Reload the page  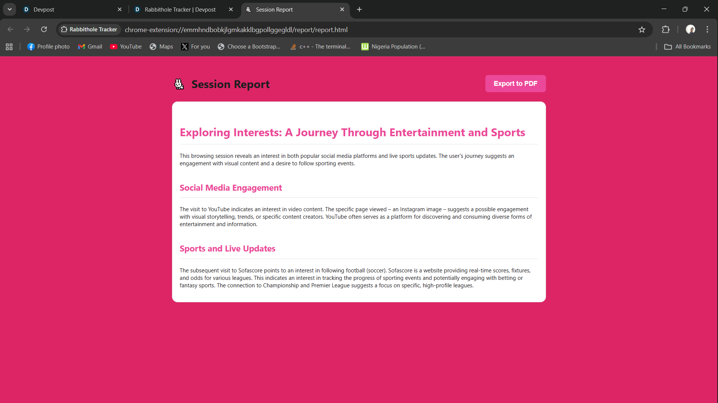(44, 29)
